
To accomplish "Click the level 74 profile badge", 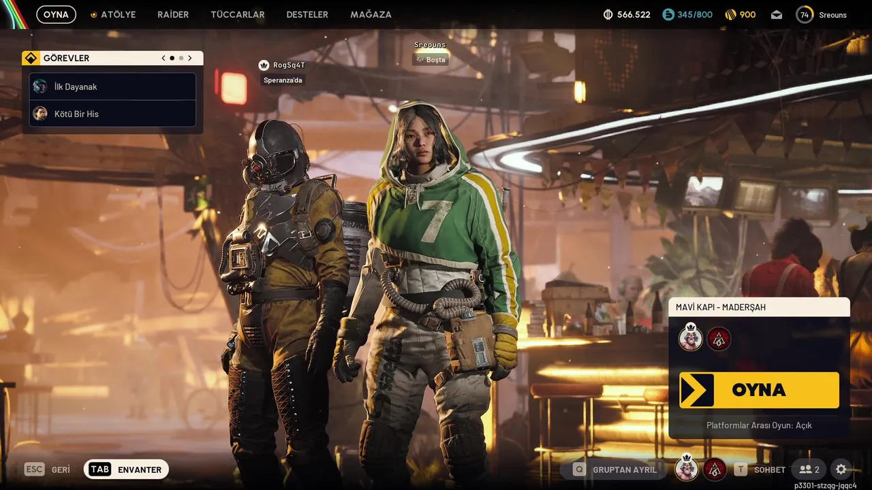I will tap(805, 14).
